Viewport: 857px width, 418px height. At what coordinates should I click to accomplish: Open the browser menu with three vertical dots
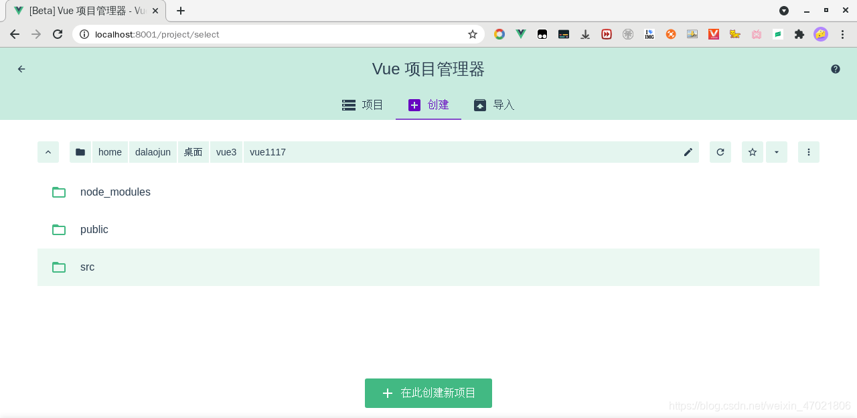[x=842, y=34]
